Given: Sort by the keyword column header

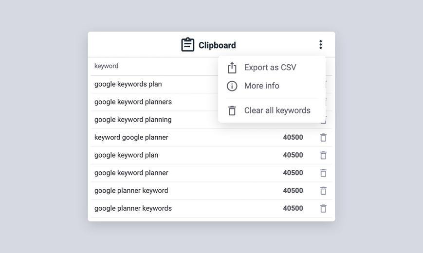Looking at the screenshot, I should (x=106, y=66).
